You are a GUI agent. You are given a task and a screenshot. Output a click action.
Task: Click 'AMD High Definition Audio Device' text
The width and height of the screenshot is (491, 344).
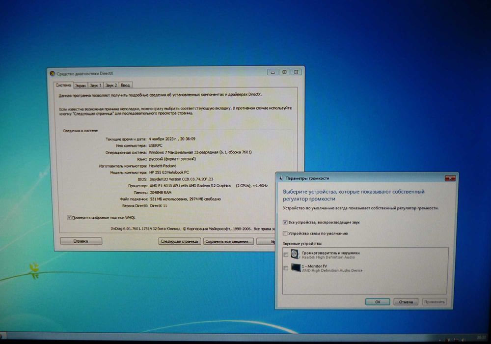[332, 270]
